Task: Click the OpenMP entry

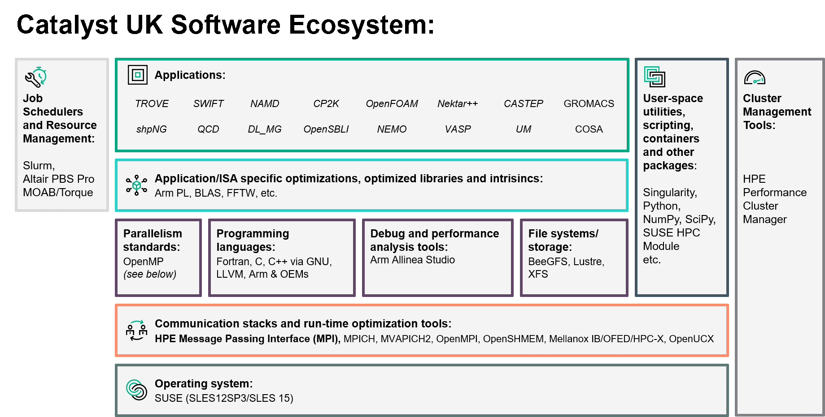Action: click(144, 262)
